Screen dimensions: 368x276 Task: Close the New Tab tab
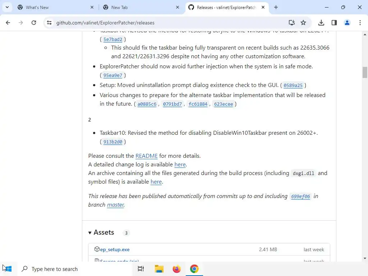tap(178, 7)
